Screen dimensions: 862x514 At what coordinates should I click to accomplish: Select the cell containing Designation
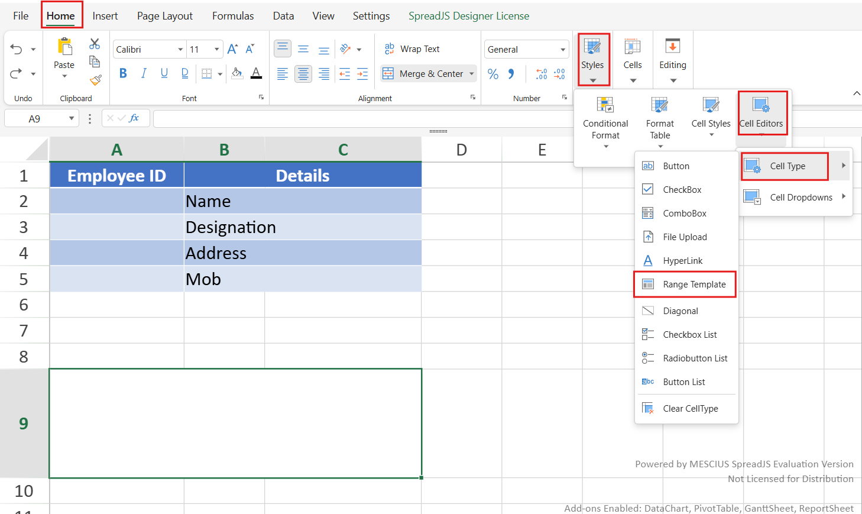[x=303, y=227]
